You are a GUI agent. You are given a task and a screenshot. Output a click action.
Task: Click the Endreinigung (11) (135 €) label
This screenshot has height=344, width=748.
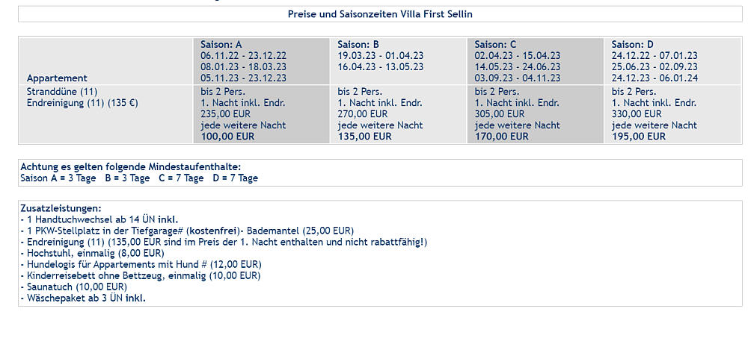82,103
